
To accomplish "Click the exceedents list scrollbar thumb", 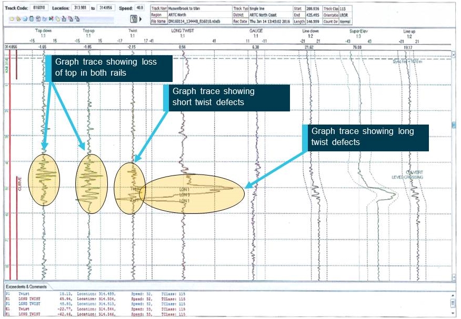I will (x=453, y=303).
